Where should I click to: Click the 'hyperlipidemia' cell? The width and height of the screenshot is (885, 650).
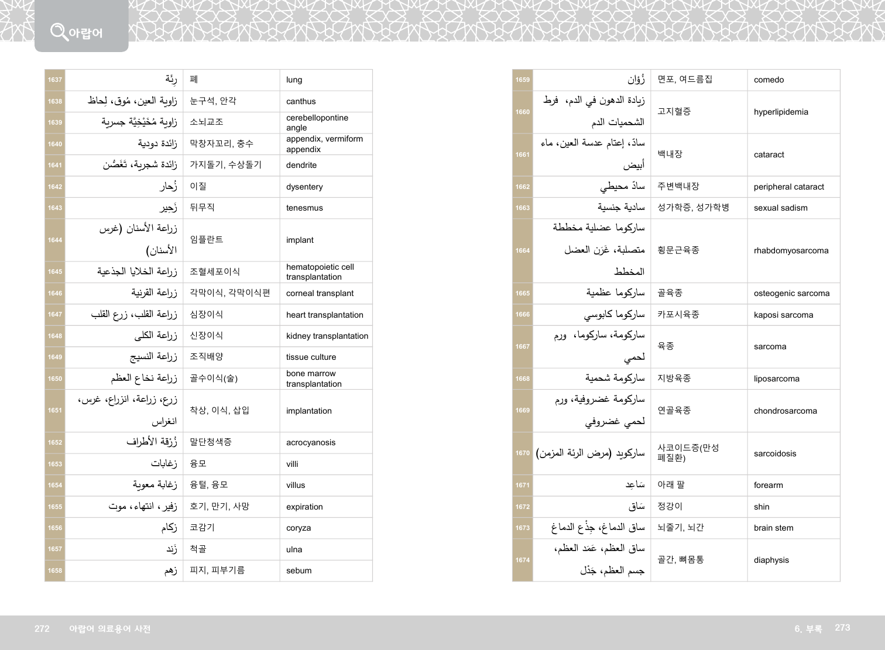[x=780, y=112]
